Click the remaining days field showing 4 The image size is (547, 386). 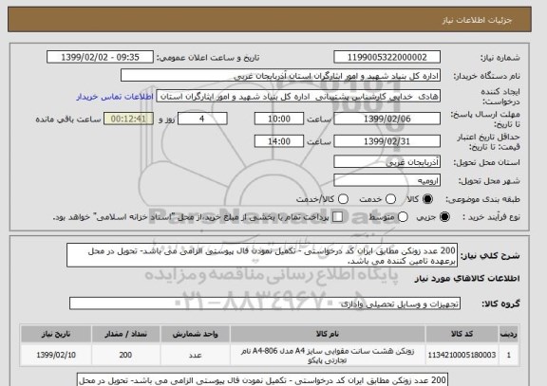tap(202, 119)
